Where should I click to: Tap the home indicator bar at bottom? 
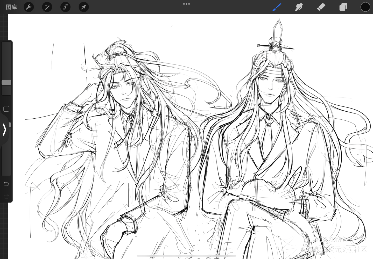pos(186,256)
